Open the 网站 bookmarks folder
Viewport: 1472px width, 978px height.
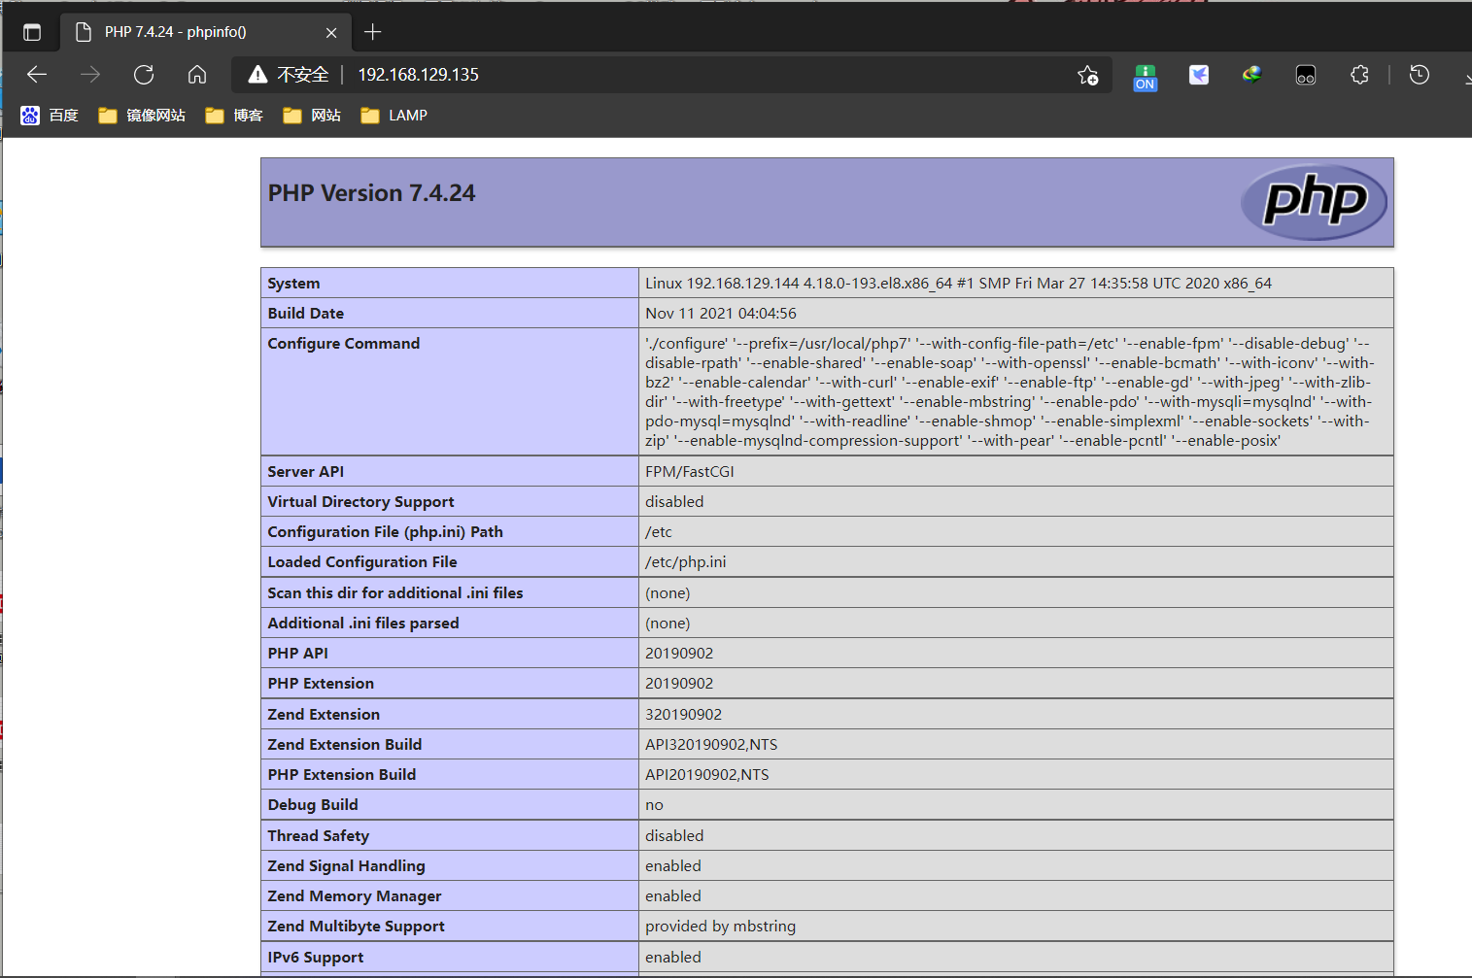(312, 116)
